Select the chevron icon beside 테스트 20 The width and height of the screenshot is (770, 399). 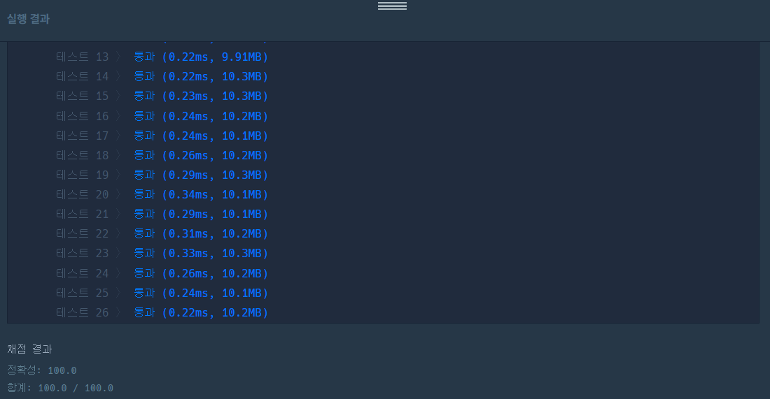click(118, 194)
